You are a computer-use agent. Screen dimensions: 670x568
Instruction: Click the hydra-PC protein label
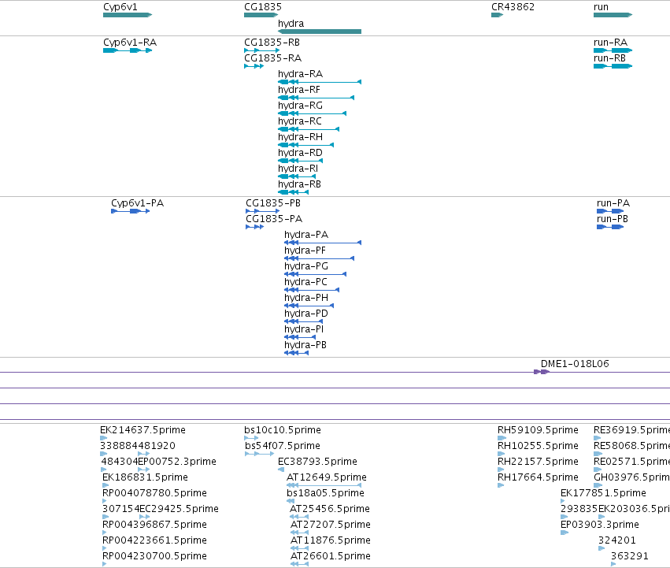305,282
